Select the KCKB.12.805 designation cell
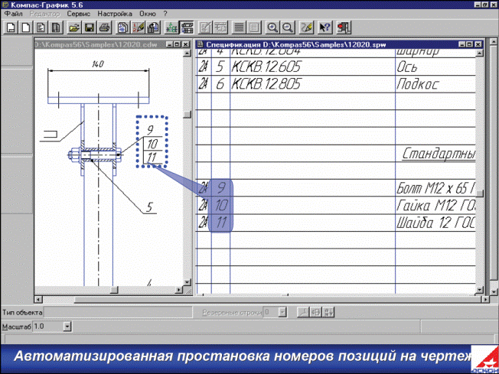Image resolution: width=499 pixels, height=374 pixels. [x=312, y=84]
